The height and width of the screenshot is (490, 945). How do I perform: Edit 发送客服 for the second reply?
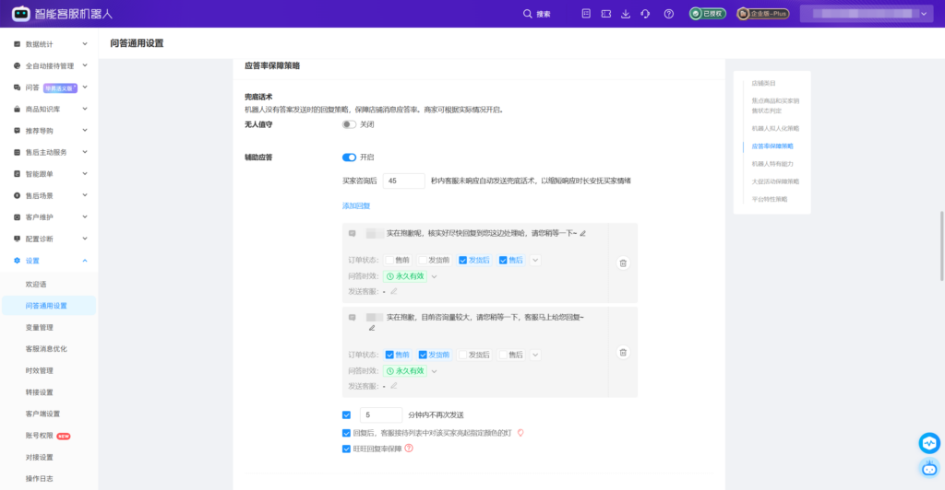coord(393,386)
